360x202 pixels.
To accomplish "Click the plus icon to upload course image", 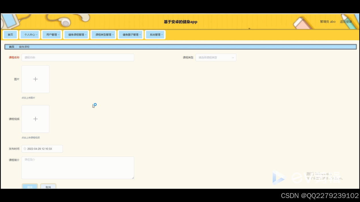I will coord(35,79).
